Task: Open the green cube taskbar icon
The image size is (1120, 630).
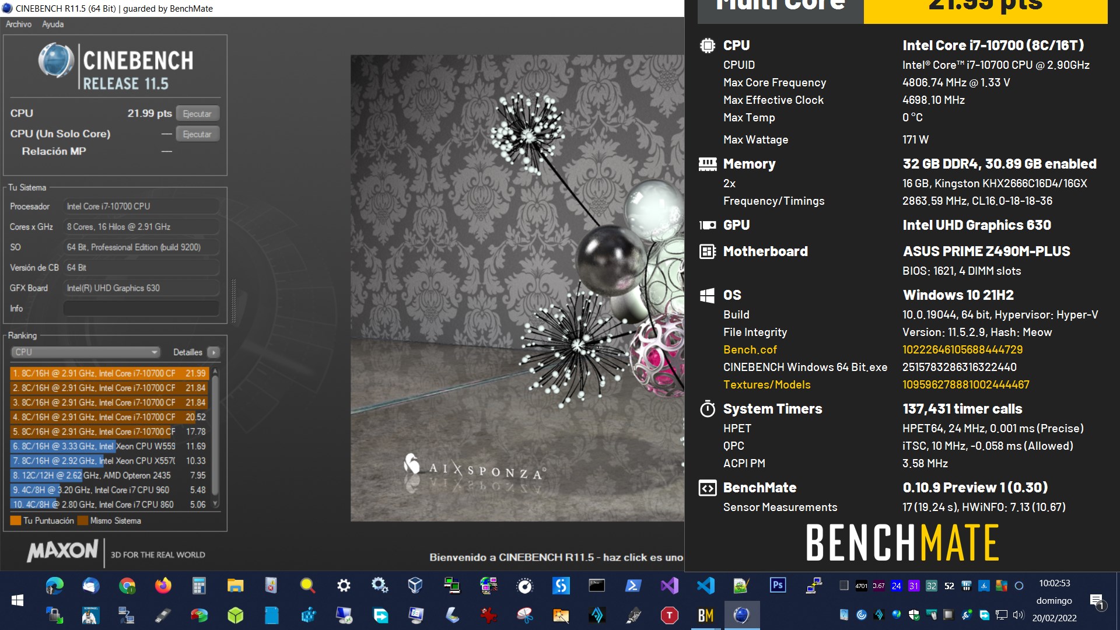Action: point(235,615)
